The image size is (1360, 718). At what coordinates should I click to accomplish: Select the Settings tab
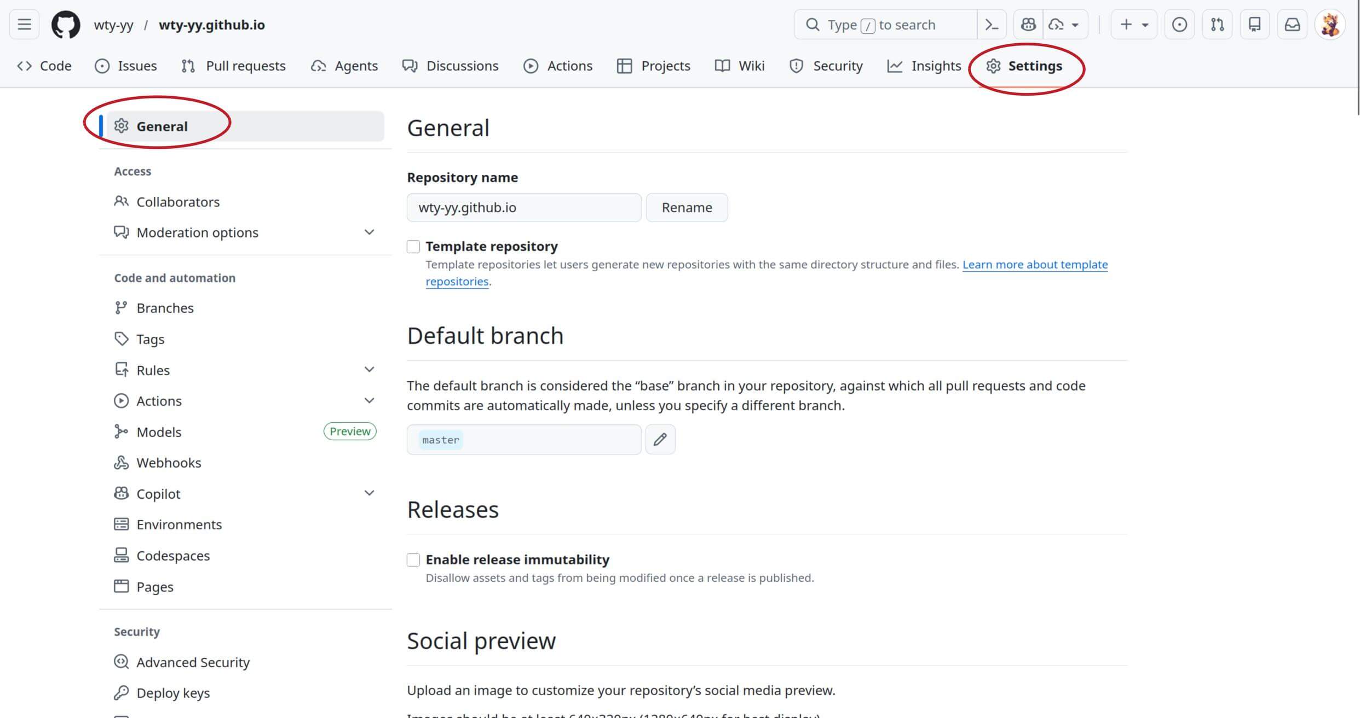1024,66
